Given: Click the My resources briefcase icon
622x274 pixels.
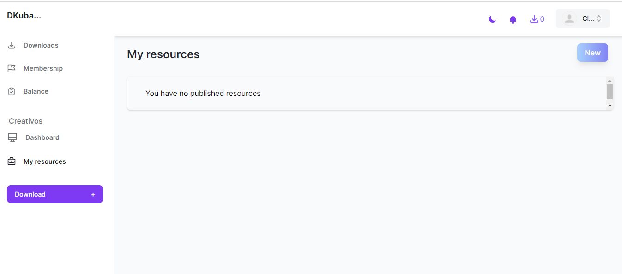Looking at the screenshot, I should pos(12,161).
